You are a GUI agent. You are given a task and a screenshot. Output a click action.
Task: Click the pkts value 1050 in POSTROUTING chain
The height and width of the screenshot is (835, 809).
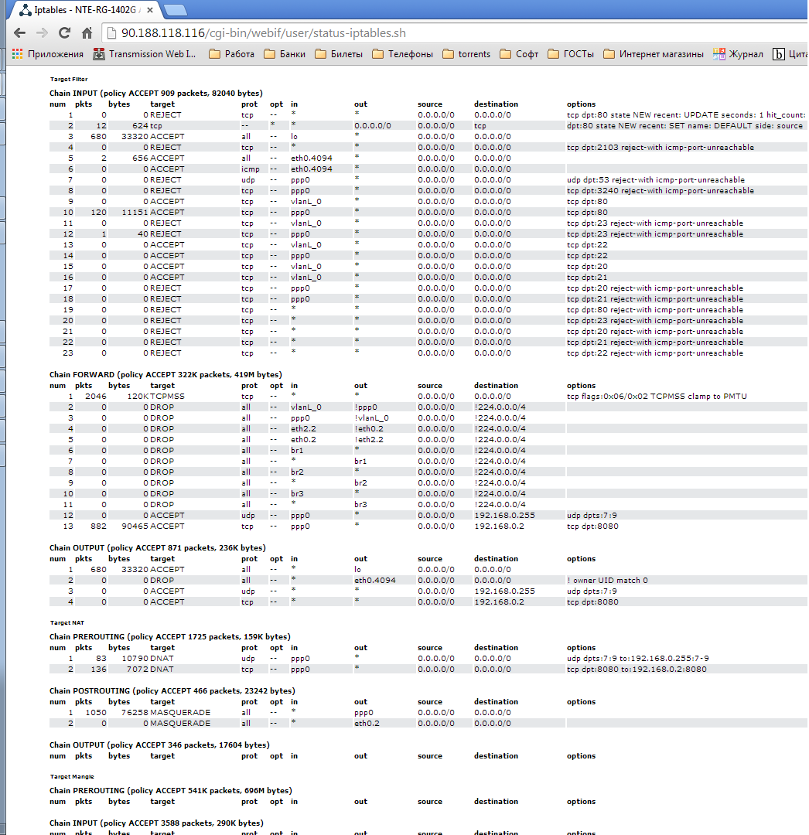96,713
